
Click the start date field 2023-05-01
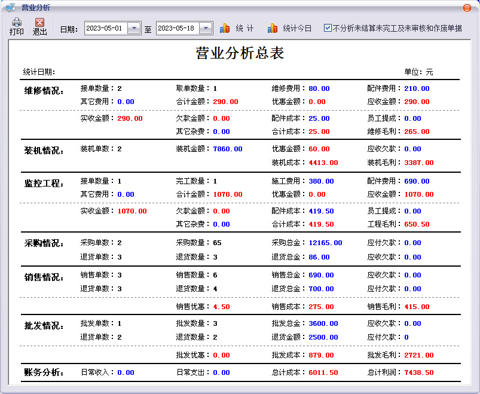point(106,28)
